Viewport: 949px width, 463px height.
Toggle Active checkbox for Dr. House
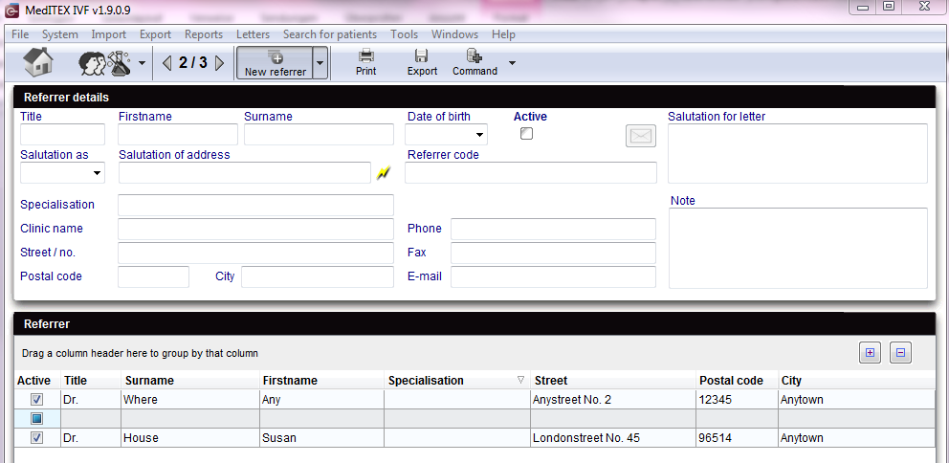click(37, 437)
